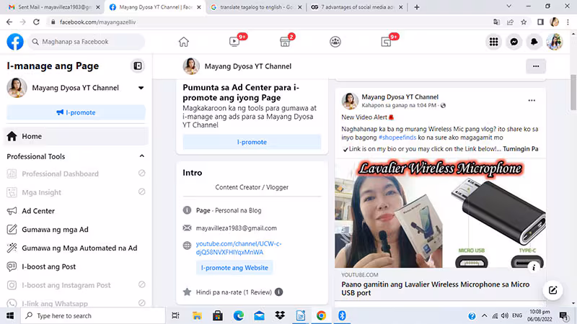Open the Chrome three-dot menu
This screenshot has width=577, height=324.
click(x=568, y=22)
